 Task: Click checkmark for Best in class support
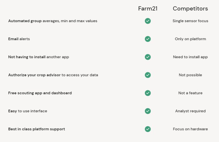(148, 129)
